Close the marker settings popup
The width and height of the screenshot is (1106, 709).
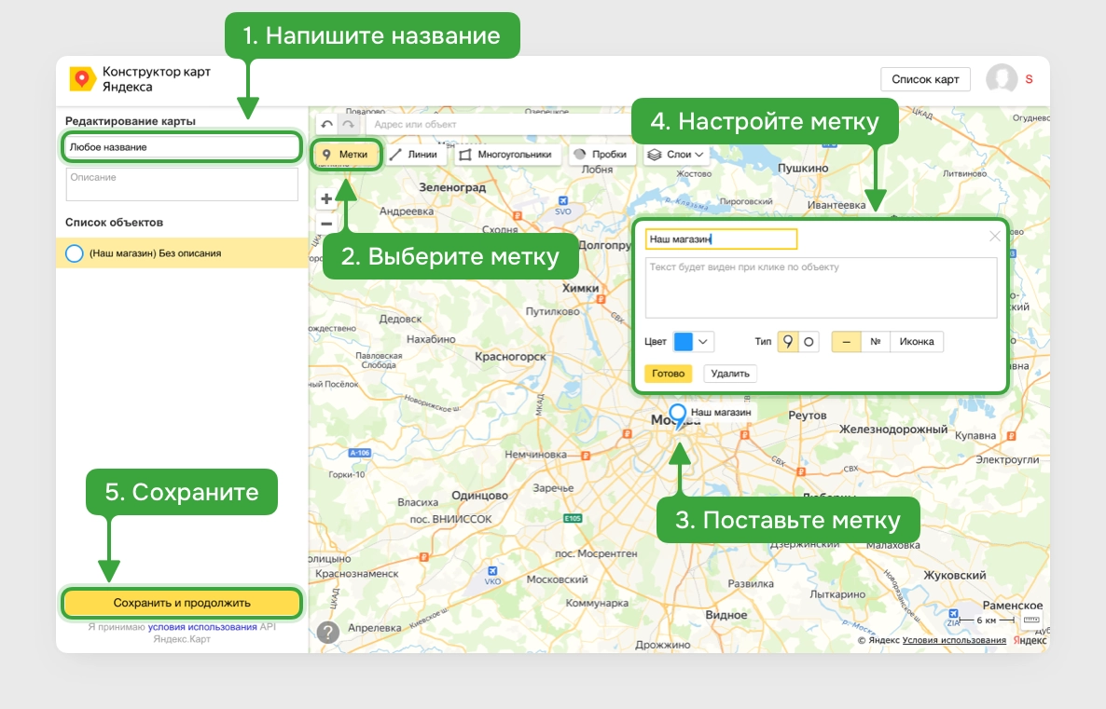[994, 236]
